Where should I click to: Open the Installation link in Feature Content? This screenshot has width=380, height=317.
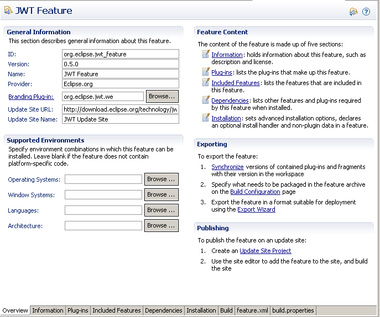[x=226, y=118]
